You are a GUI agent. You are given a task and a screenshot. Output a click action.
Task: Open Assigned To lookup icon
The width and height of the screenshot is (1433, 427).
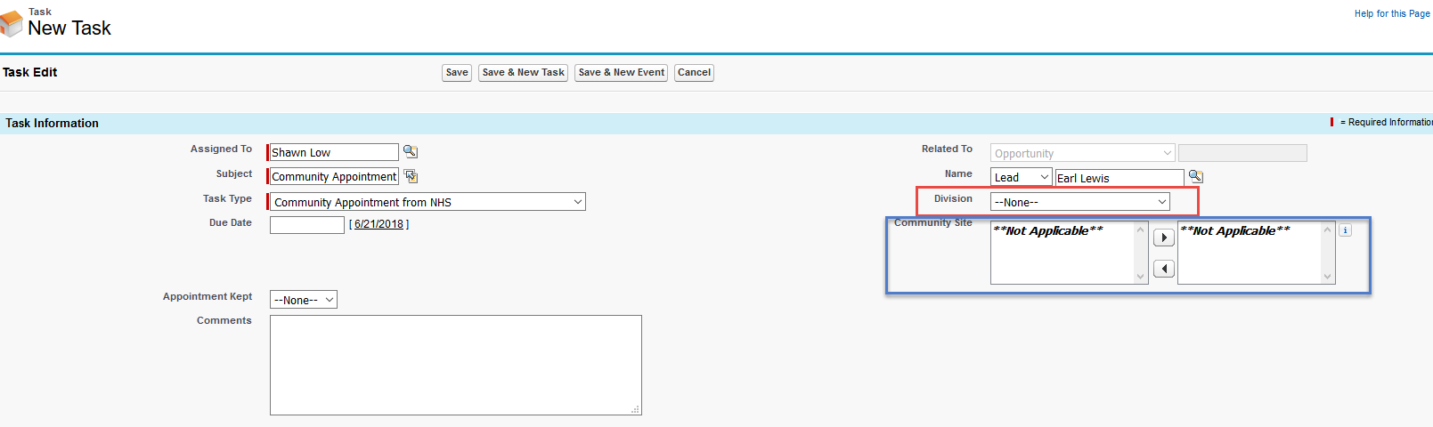[411, 152]
